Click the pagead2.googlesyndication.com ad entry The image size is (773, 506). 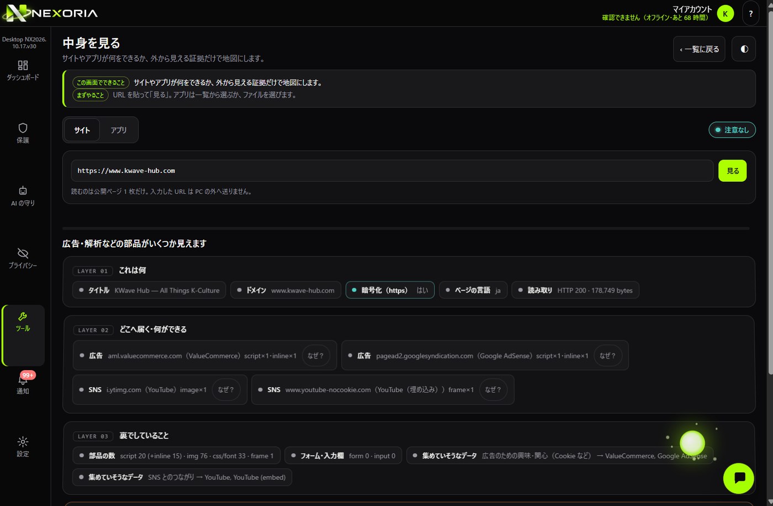point(485,356)
